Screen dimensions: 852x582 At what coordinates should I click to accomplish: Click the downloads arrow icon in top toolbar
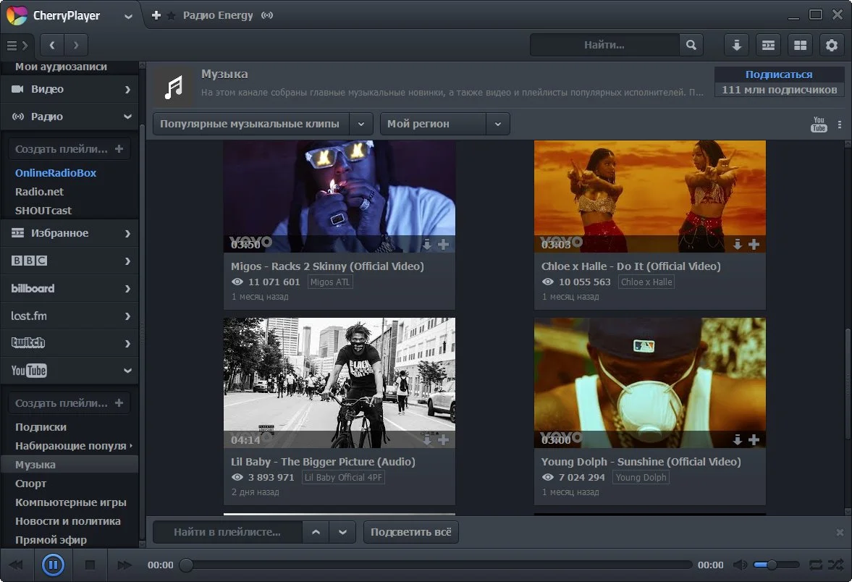(736, 45)
